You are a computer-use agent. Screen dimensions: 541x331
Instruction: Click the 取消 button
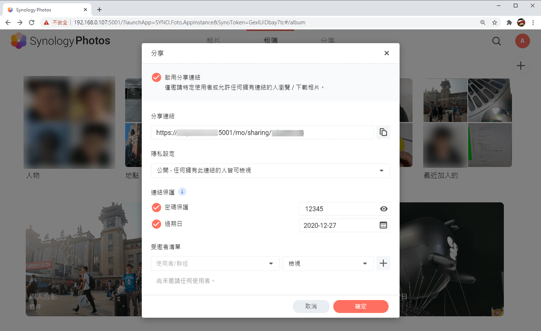pos(311,306)
